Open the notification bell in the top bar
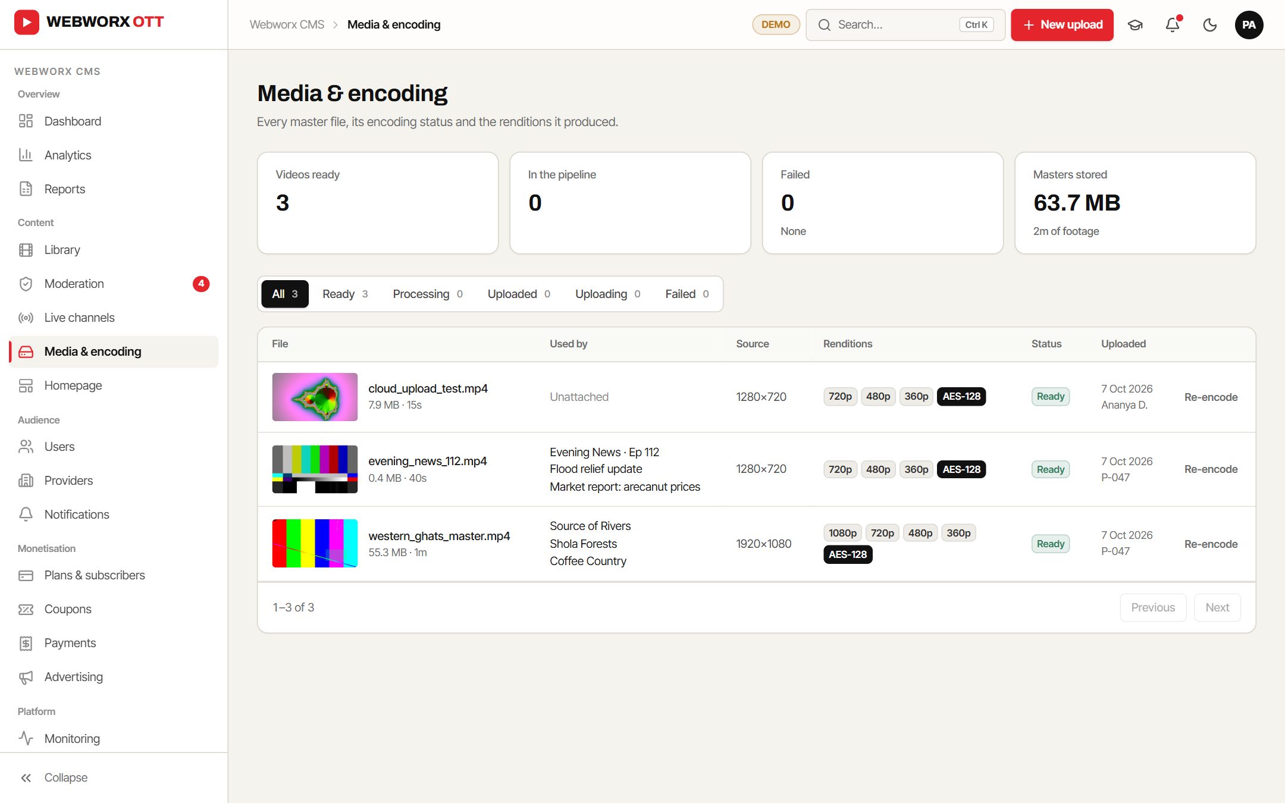The width and height of the screenshot is (1285, 803). click(x=1173, y=25)
